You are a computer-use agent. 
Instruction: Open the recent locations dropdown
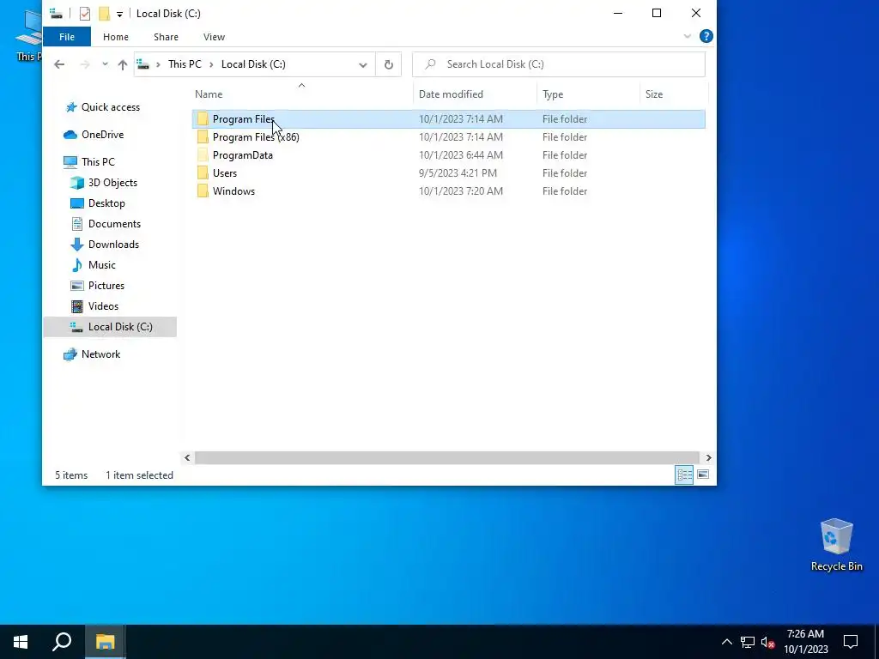coord(105,64)
